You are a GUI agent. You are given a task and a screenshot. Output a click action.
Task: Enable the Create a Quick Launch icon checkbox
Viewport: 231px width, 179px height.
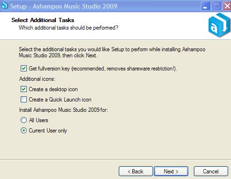point(23,100)
